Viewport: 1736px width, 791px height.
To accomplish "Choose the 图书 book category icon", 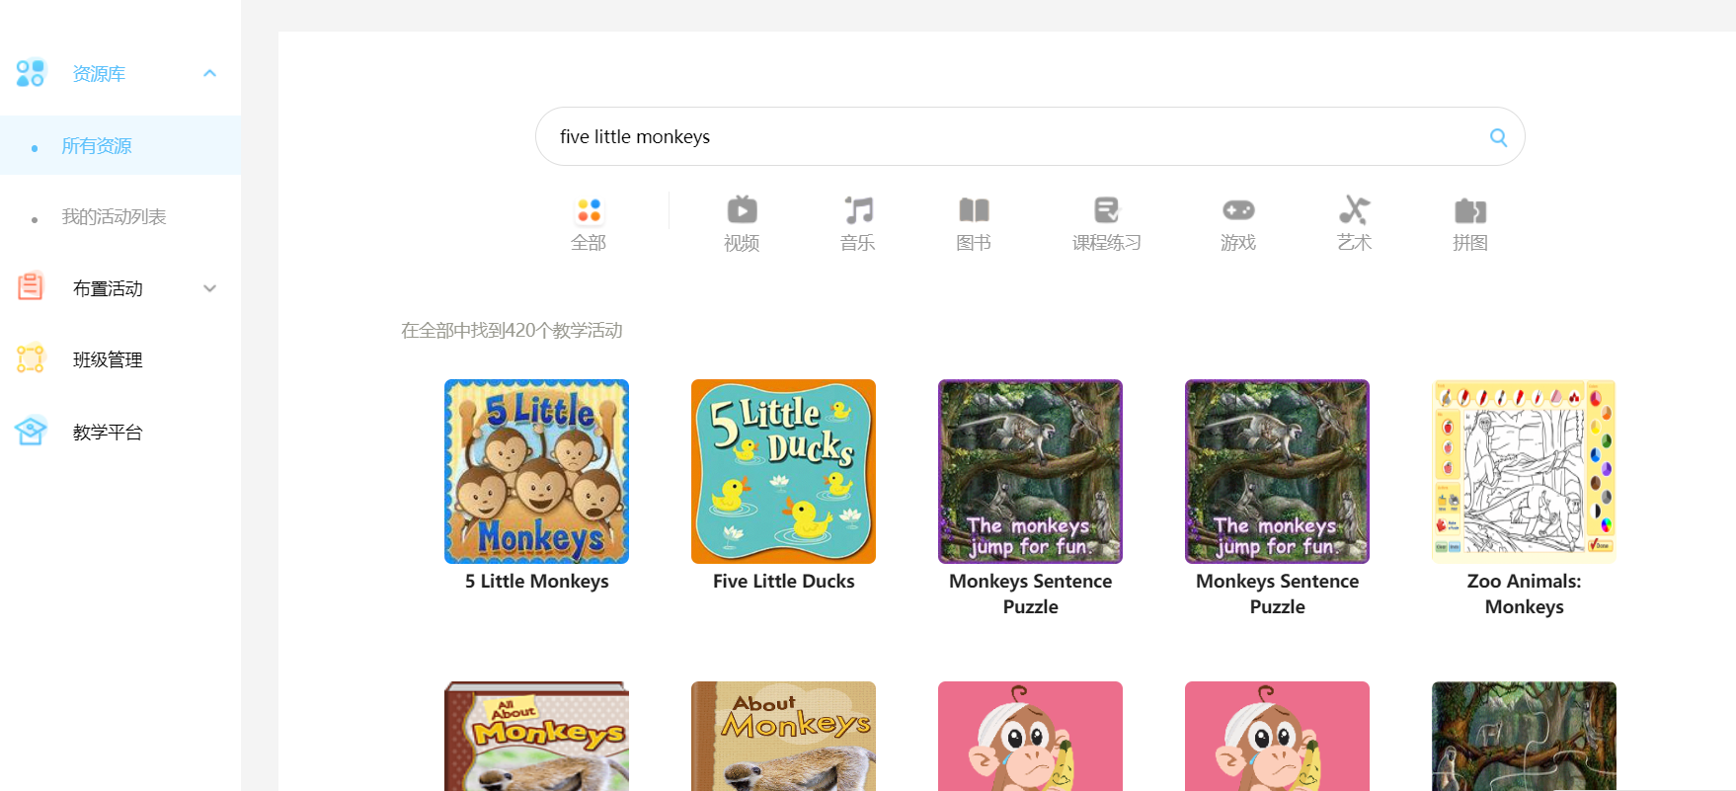I will (x=974, y=209).
